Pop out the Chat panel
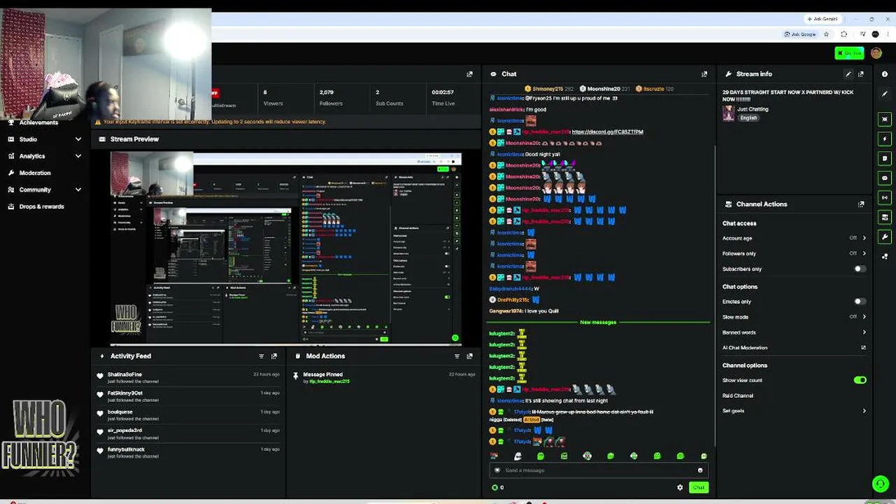This screenshot has height=504, width=896. [704, 73]
